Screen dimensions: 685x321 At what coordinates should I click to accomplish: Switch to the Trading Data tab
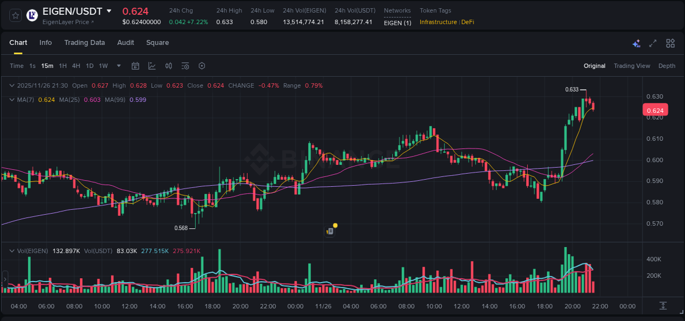84,43
